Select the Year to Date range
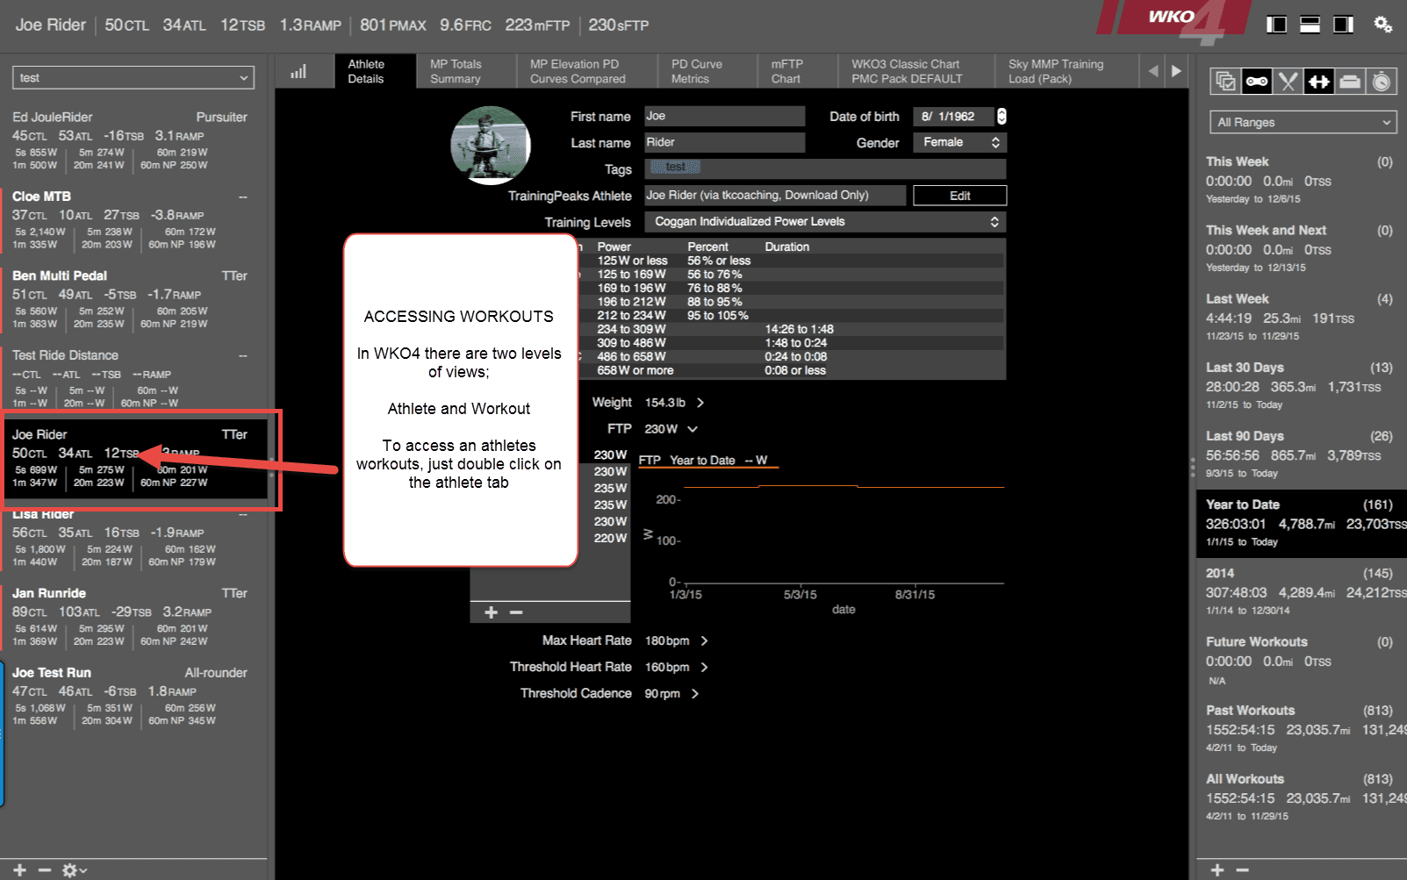This screenshot has width=1407, height=880. click(x=1302, y=523)
